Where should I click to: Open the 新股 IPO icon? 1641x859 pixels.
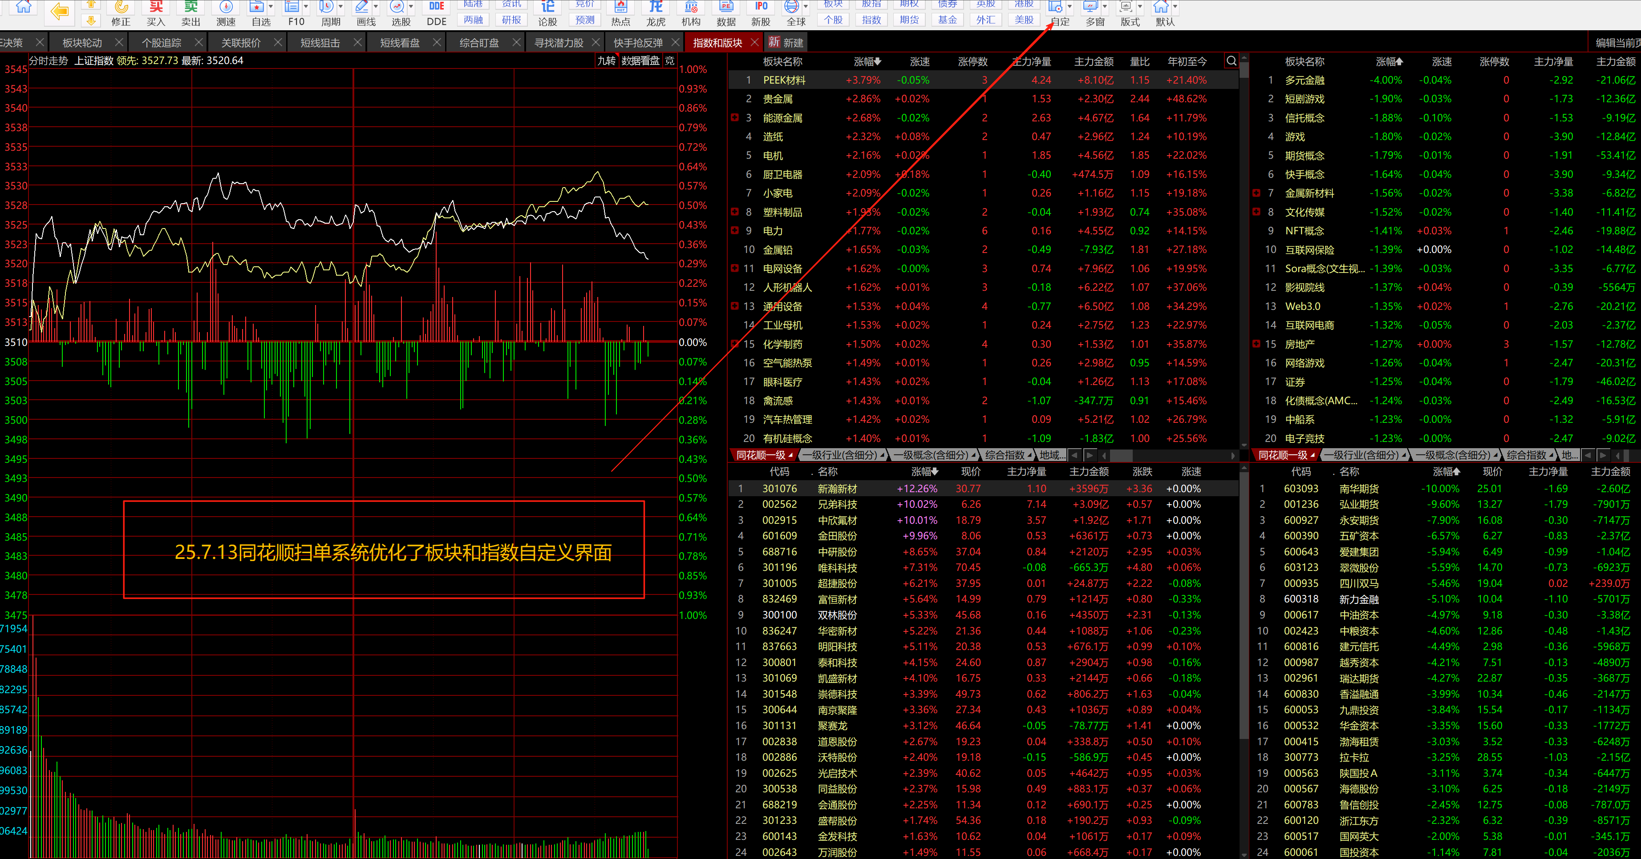click(x=761, y=13)
